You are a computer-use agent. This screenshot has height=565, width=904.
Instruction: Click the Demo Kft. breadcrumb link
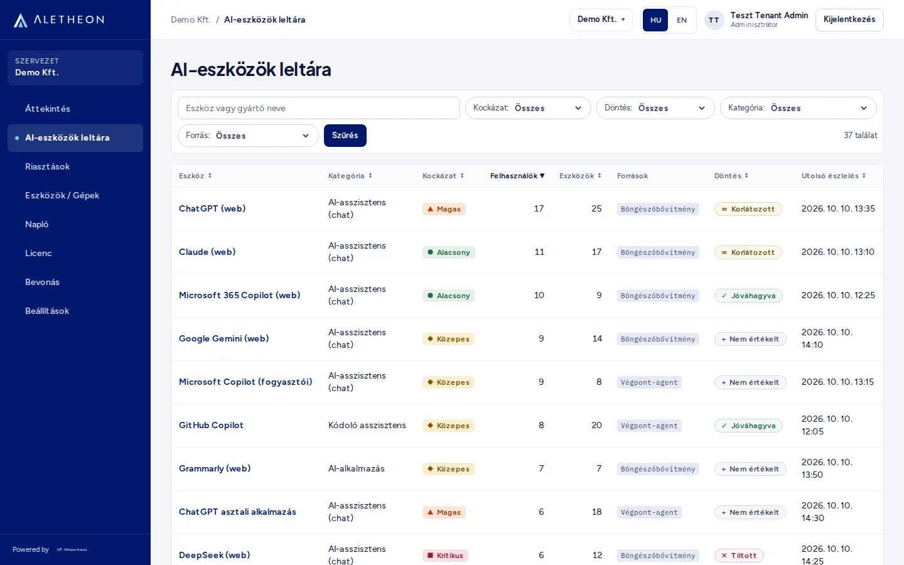pyautogui.click(x=191, y=20)
